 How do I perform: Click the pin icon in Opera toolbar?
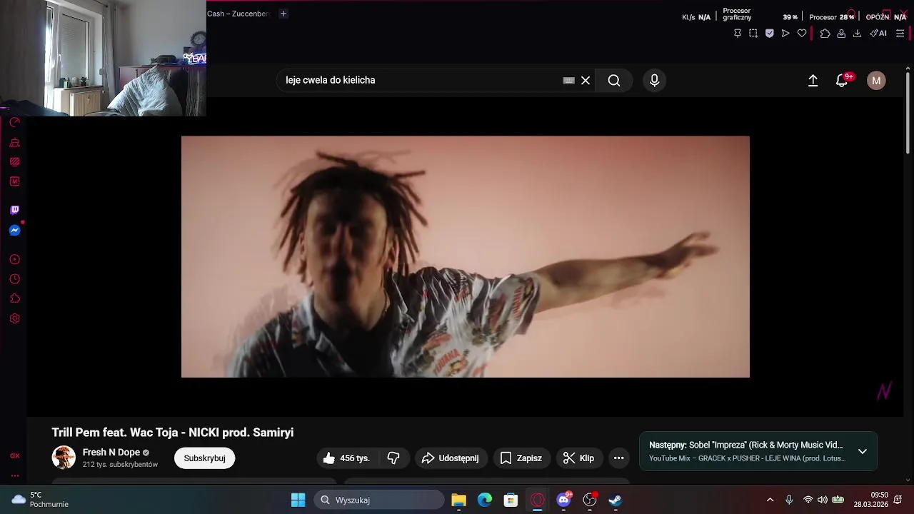[738, 33]
